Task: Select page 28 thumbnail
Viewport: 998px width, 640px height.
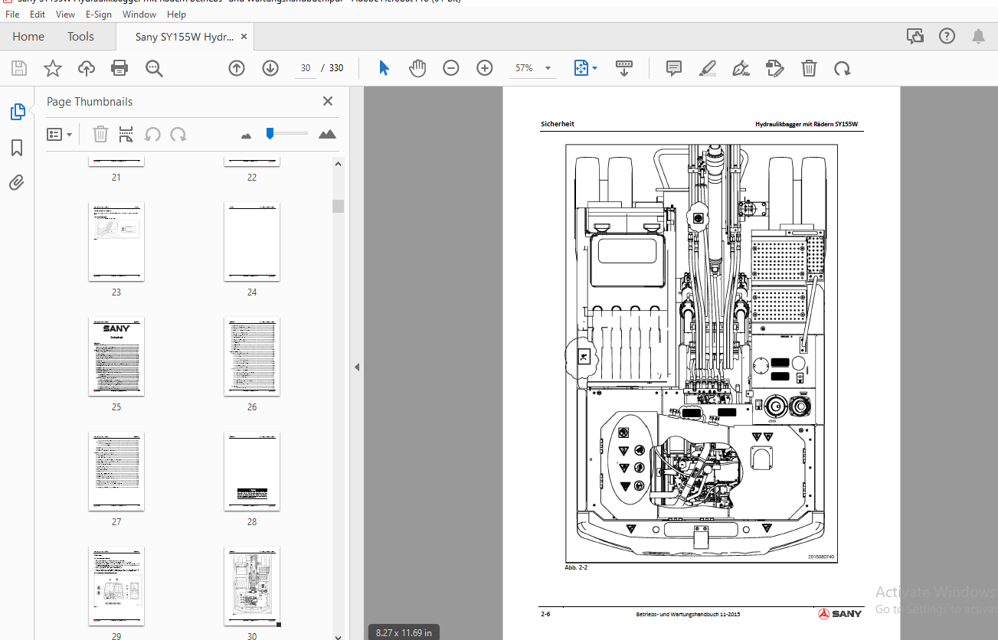Action: 252,471
